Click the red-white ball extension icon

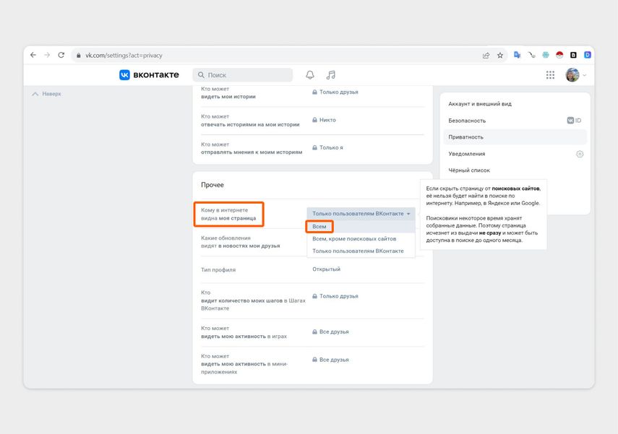559,55
